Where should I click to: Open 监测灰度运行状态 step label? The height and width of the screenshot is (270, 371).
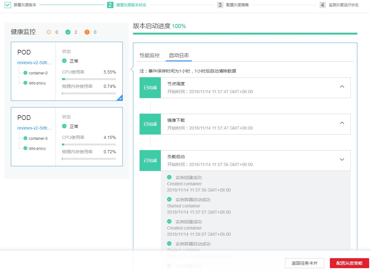(344, 5)
